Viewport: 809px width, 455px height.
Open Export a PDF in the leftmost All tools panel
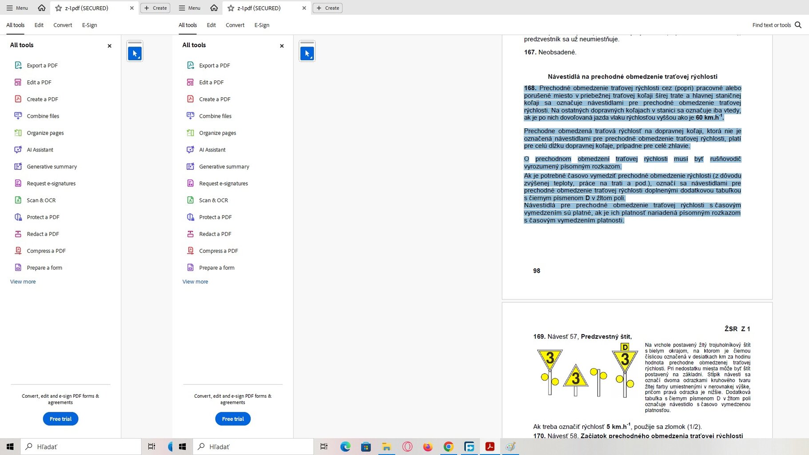pyautogui.click(x=42, y=65)
